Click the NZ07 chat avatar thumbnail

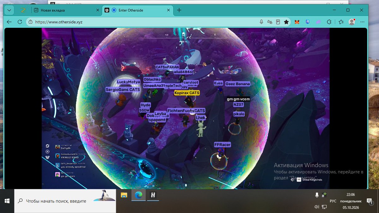pyautogui.click(x=57, y=174)
